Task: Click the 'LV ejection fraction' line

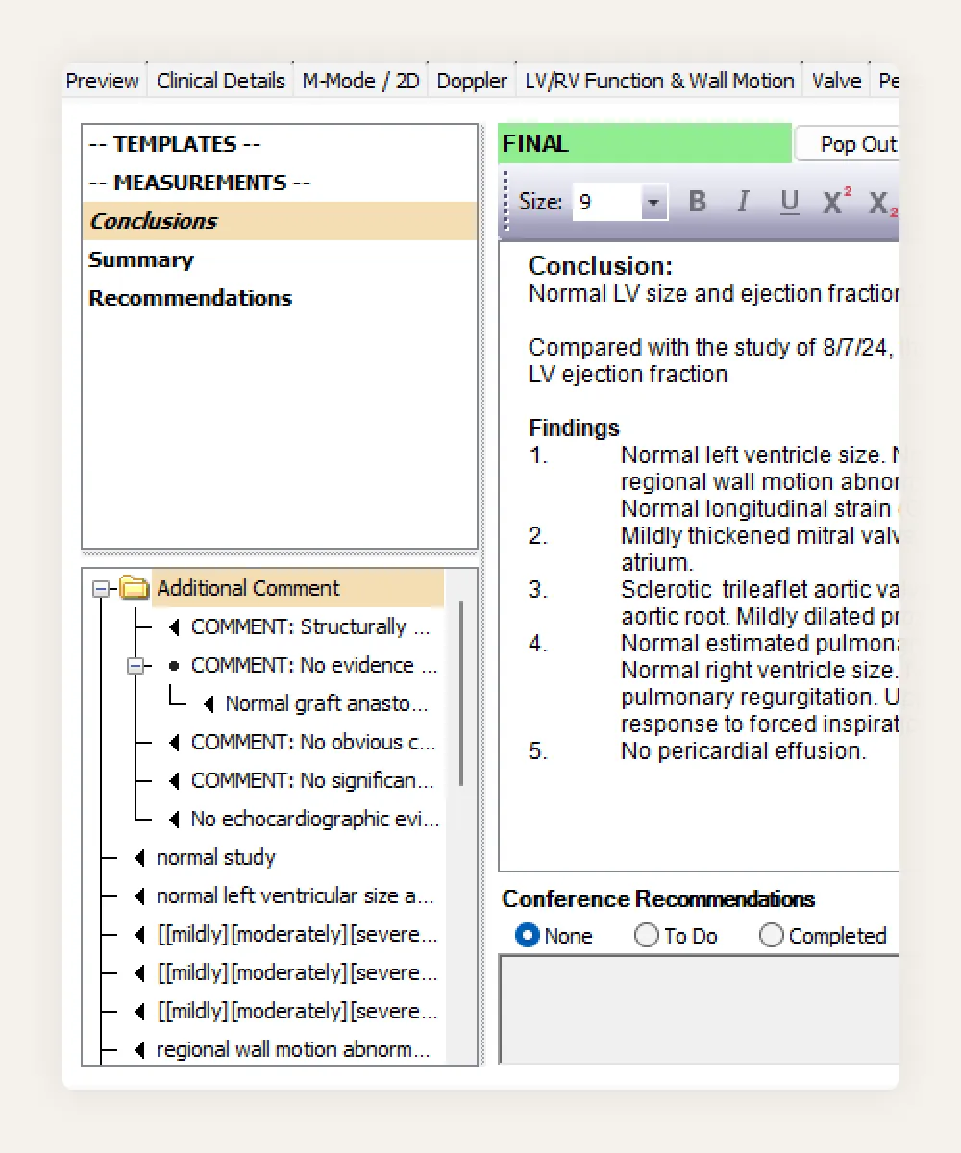Action: pos(628,374)
